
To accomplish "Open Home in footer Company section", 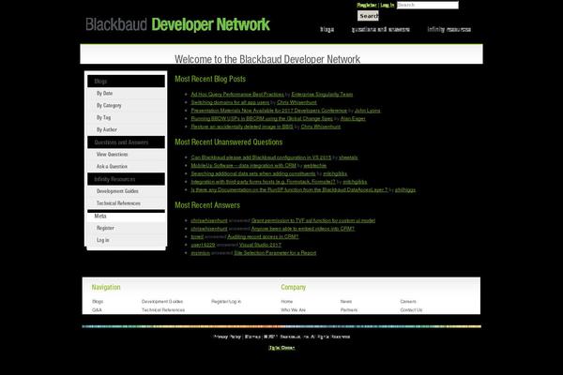I will point(287,302).
